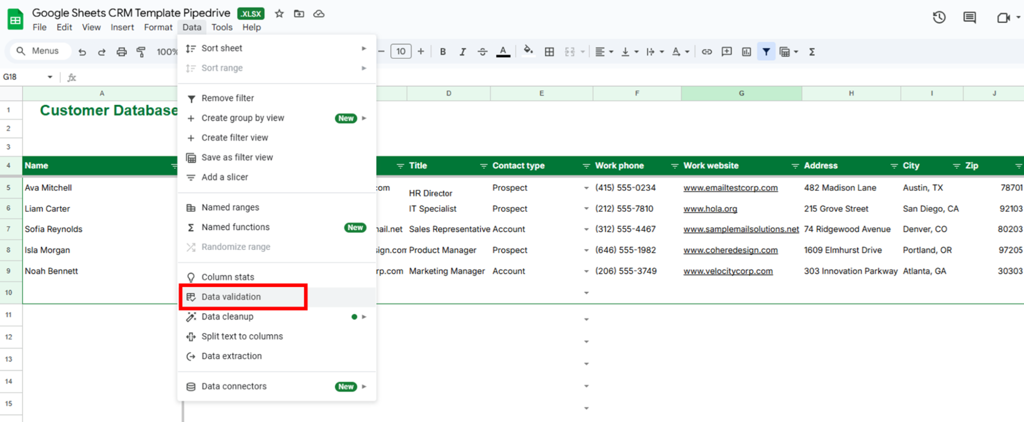The image size is (1024, 422).
Task: Click the insert chart icon
Action: pos(746,52)
